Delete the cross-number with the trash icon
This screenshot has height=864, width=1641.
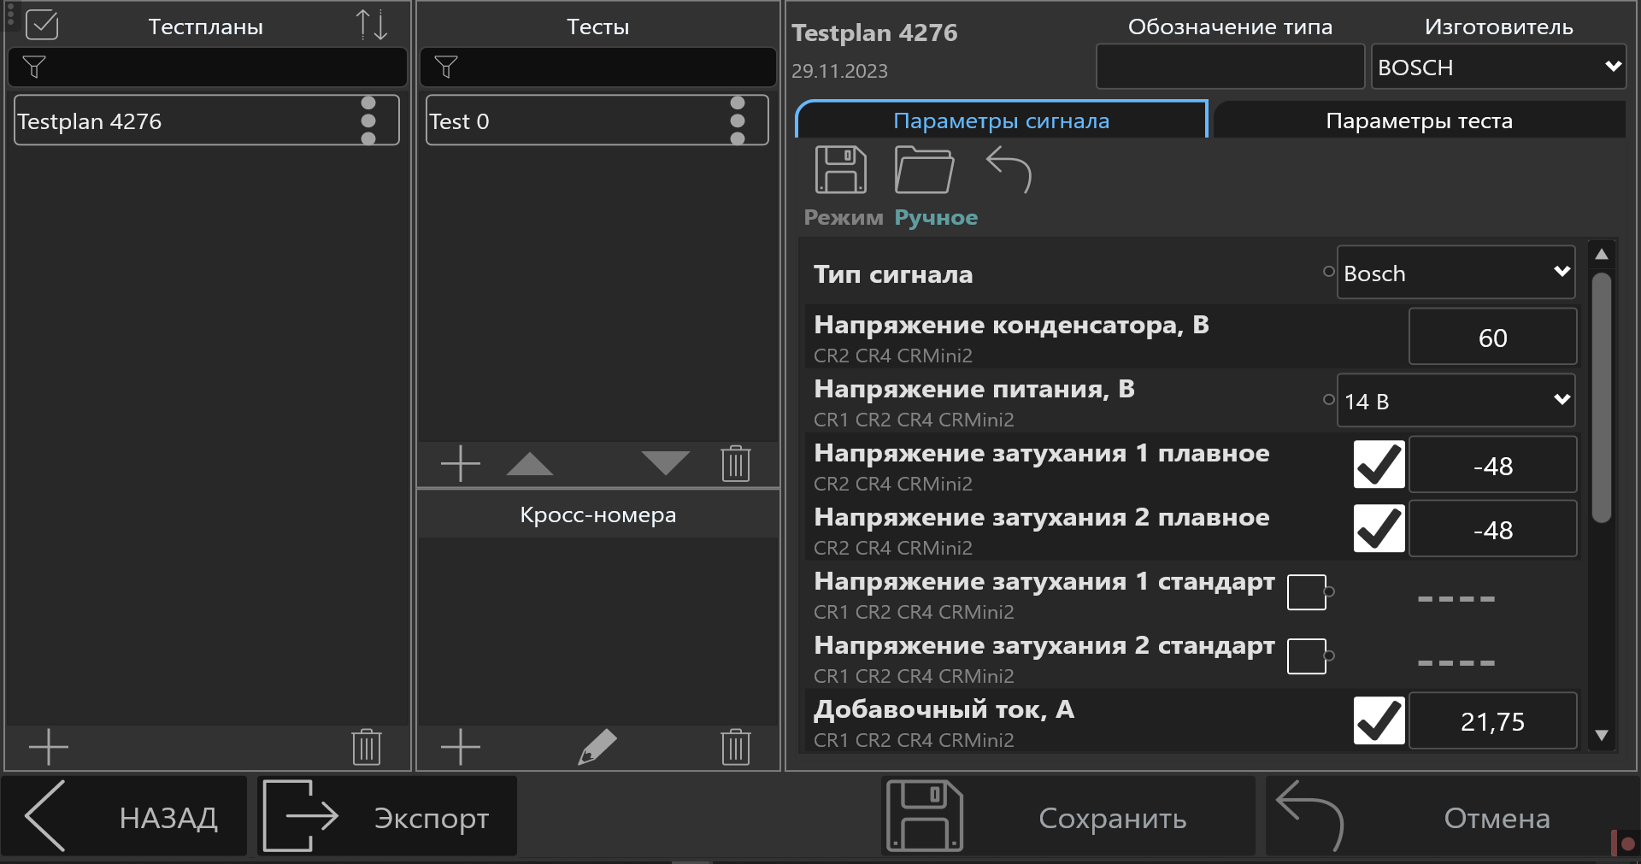click(x=736, y=747)
